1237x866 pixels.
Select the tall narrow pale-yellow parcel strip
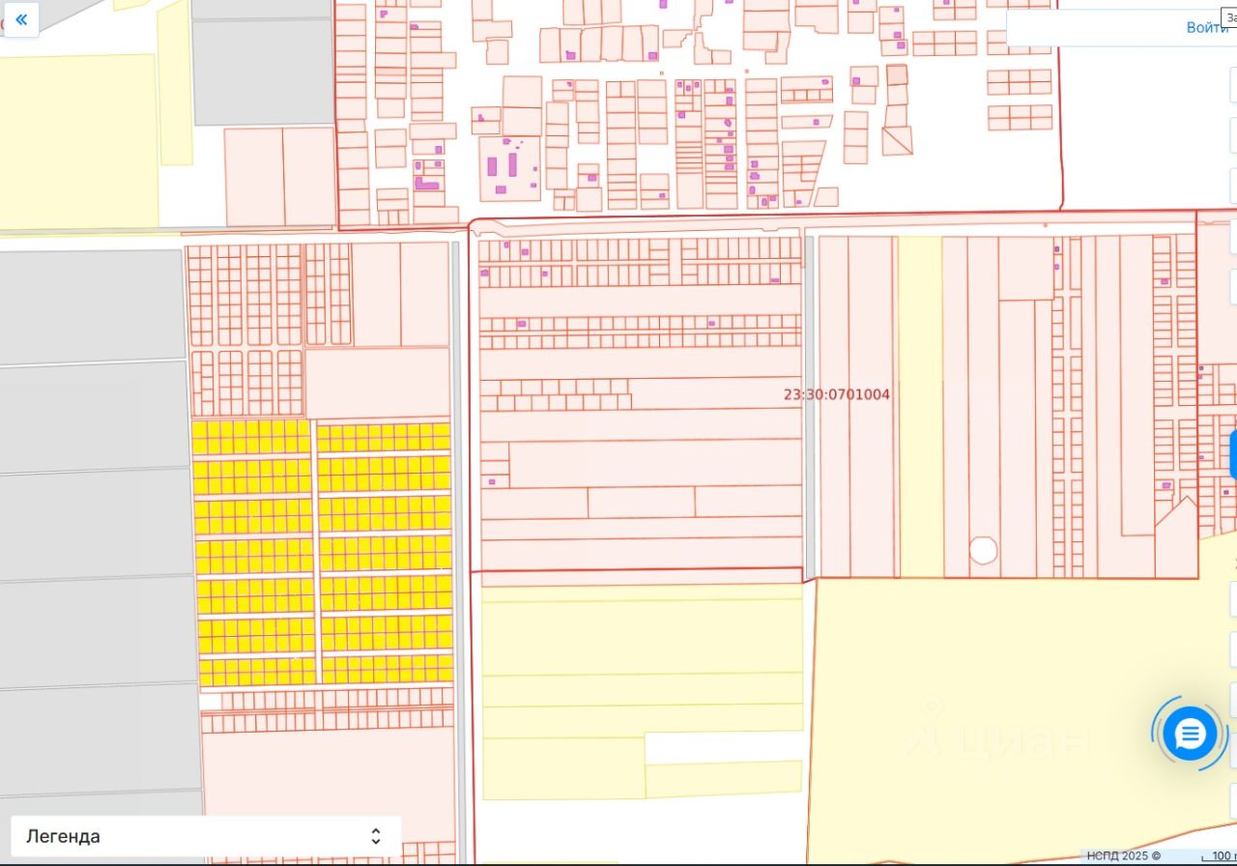920,406
